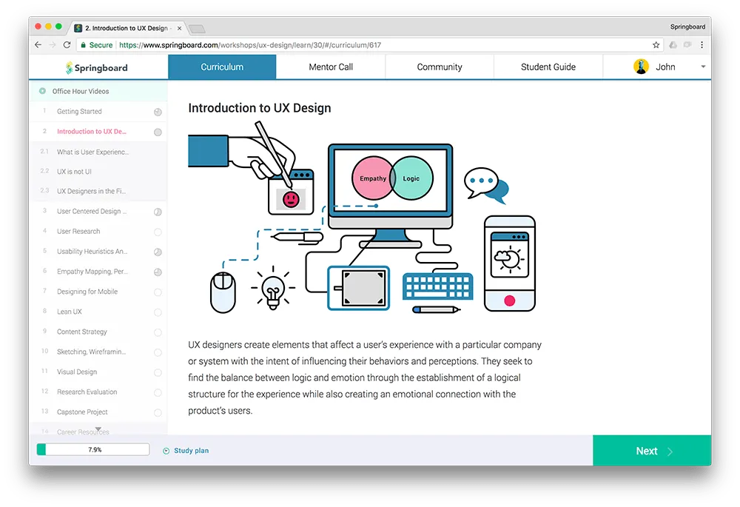740x507 pixels.
Task: Open a new browser tab
Action: coord(197,29)
